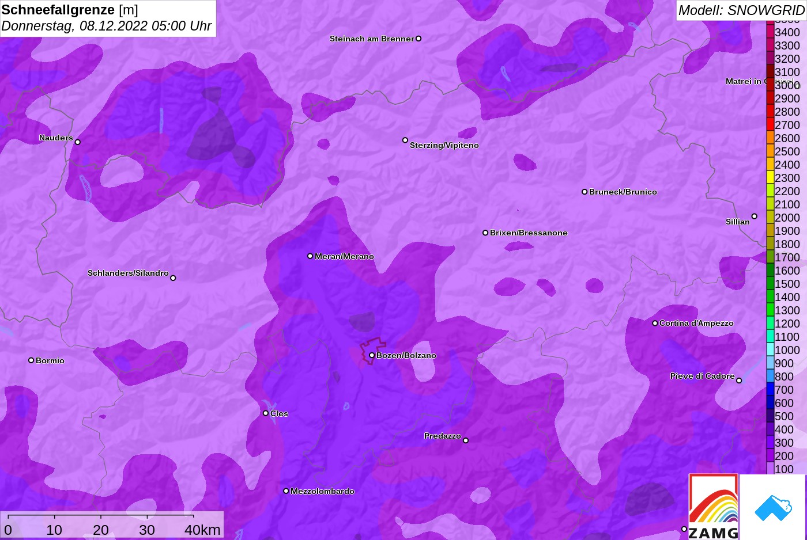Select the Sillian location marker

(754, 216)
